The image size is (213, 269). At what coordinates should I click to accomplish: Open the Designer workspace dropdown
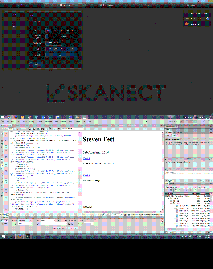click(x=173, y=121)
